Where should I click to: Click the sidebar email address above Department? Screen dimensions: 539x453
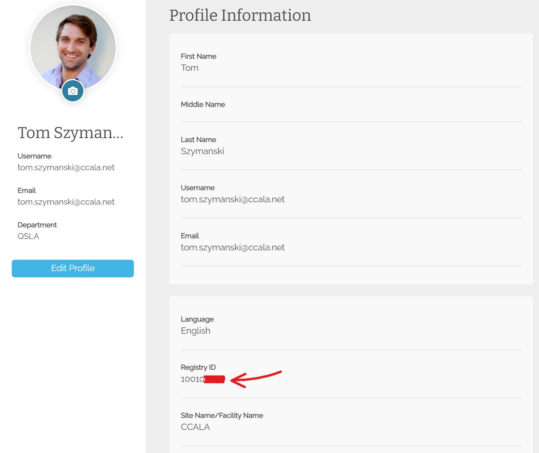point(66,202)
